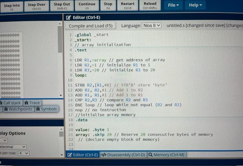Viewport: 243px width, 166px height.
Task: Click line 13 'ADD R1, R1,#1'
Action: tap(109, 95)
